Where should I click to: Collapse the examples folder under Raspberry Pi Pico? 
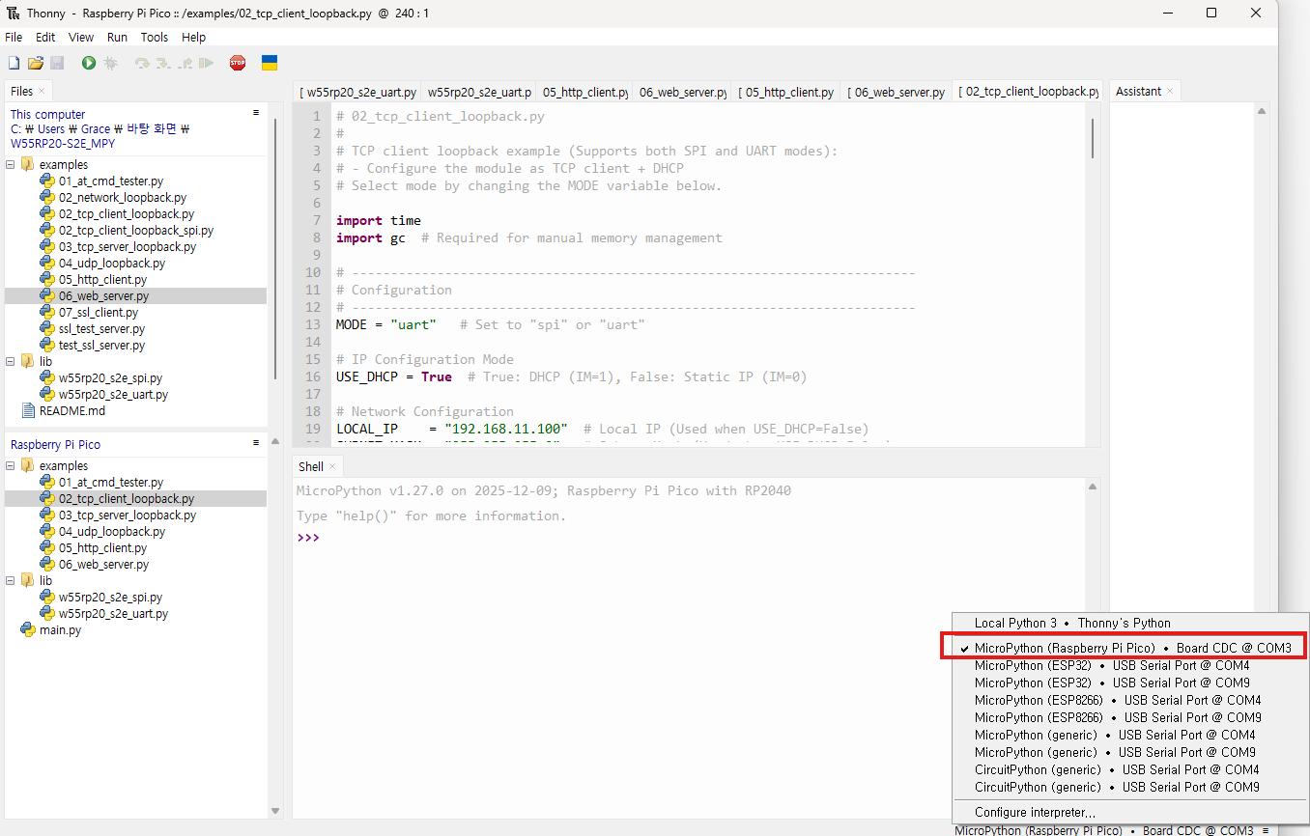pyautogui.click(x=11, y=465)
